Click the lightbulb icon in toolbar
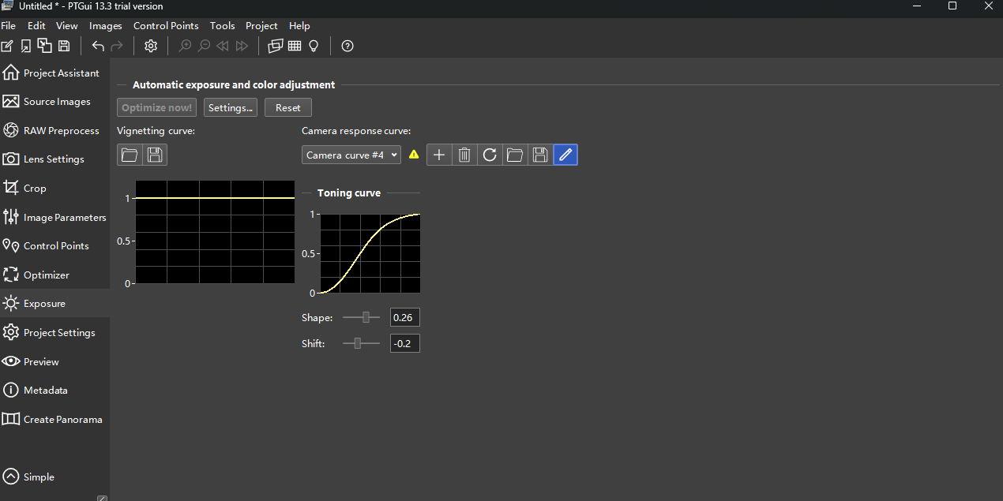This screenshot has height=501, width=1003. (x=314, y=46)
